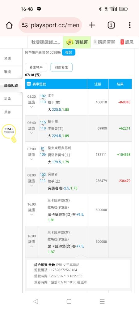Click the 買噱幣 coin button
Viewport: 139px width, 310px height.
click(77, 42)
